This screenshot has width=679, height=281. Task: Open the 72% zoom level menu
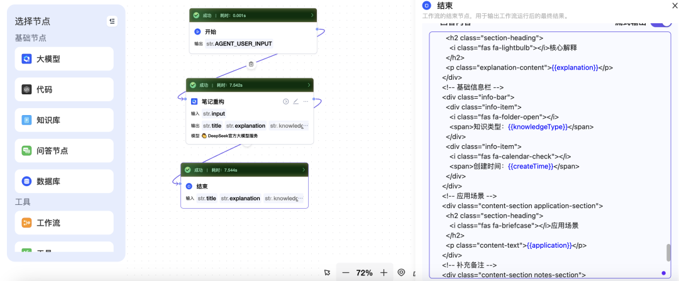(364, 273)
